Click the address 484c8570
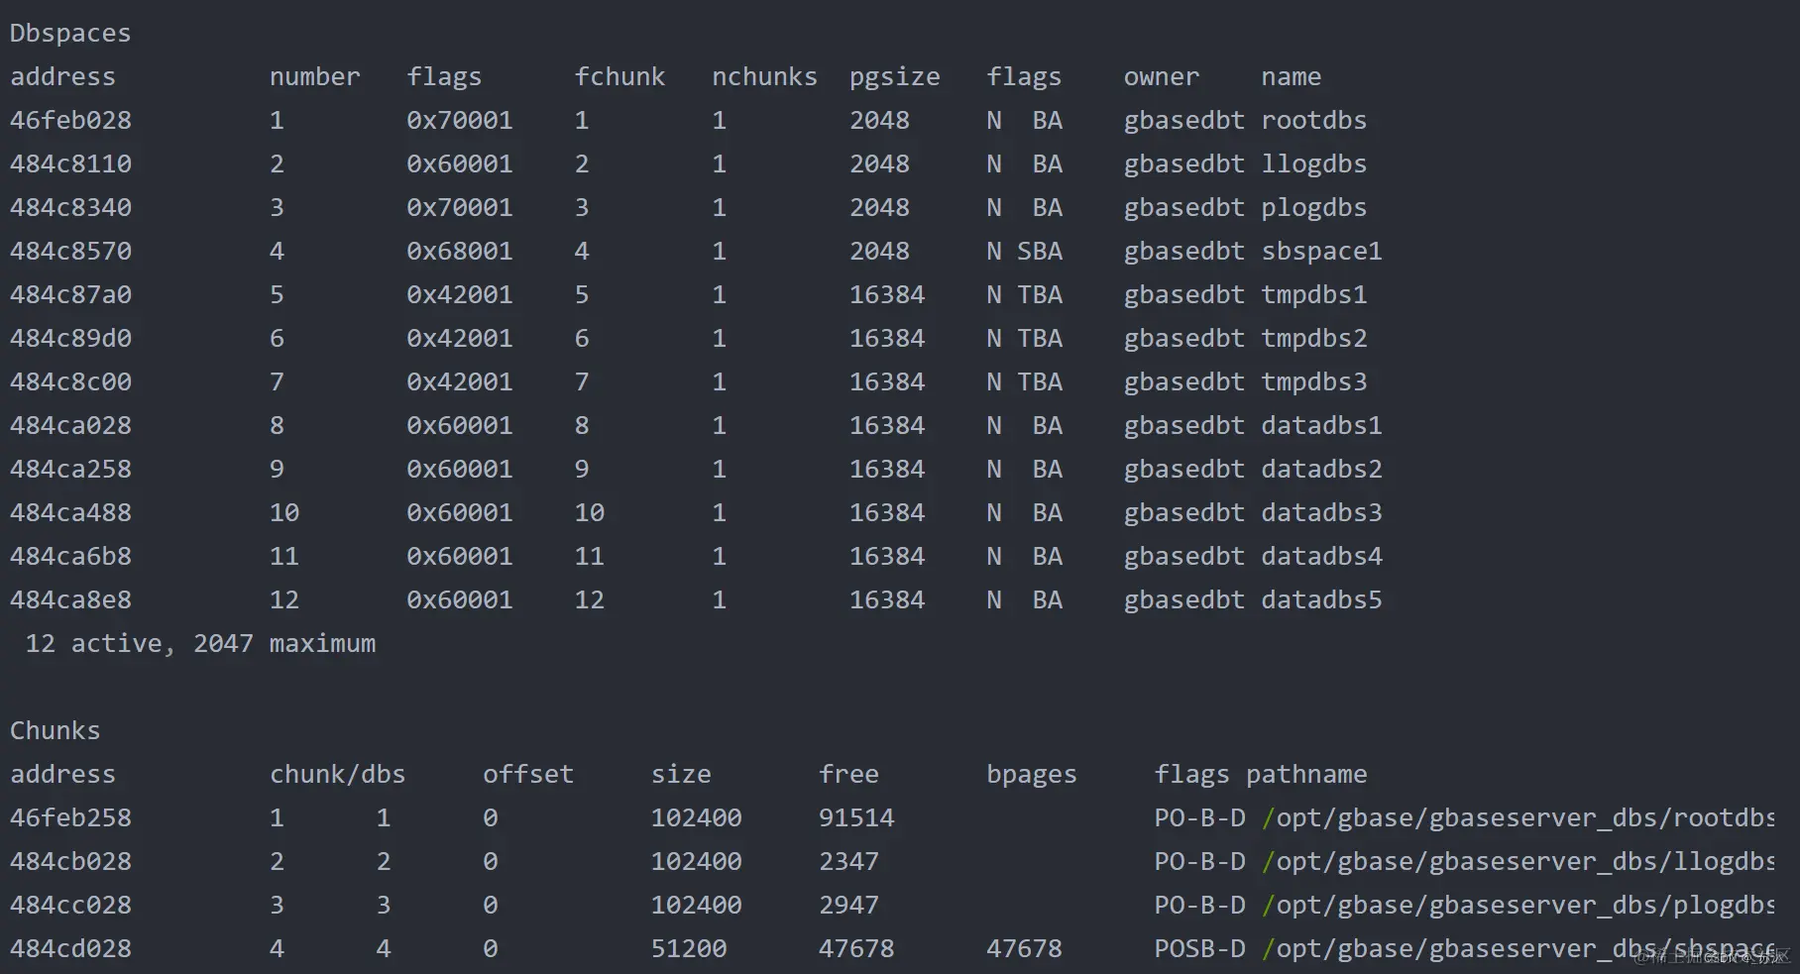This screenshot has height=974, width=1800. point(70,252)
